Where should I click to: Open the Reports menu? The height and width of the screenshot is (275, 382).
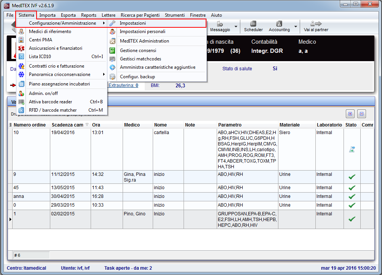[x=89, y=15]
